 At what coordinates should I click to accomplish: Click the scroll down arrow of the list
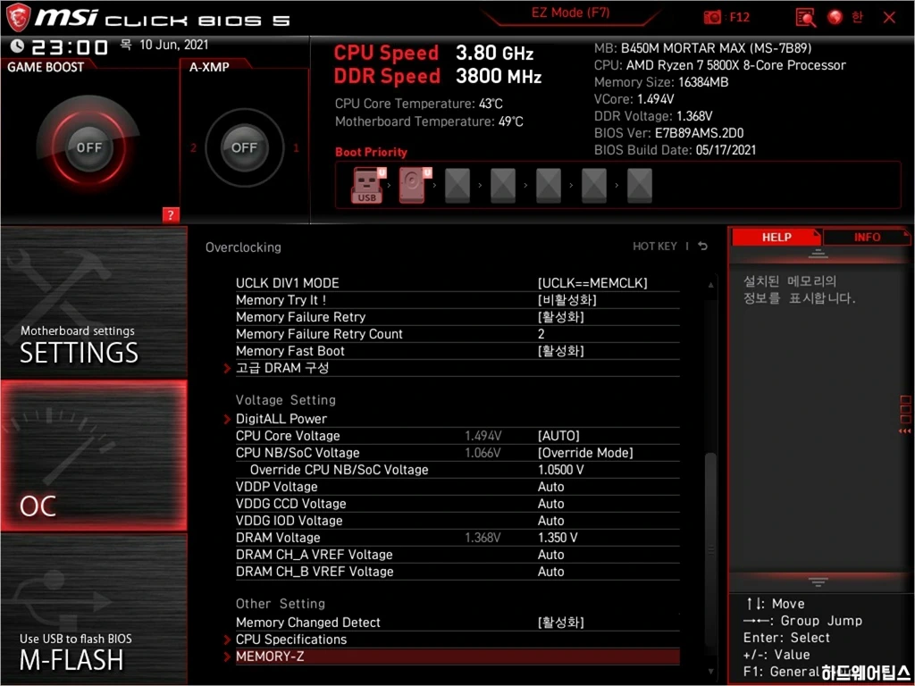click(710, 672)
